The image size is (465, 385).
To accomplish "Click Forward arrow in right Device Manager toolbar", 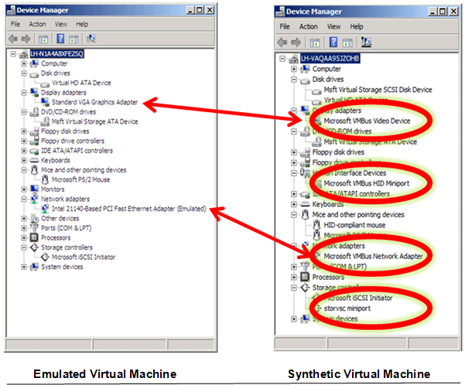I will coord(296,43).
